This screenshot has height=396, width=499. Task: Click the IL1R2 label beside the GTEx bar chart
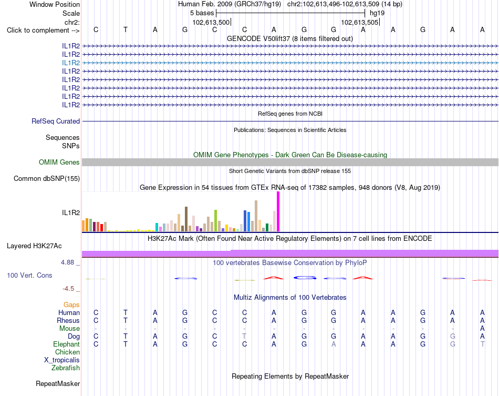pyautogui.click(x=71, y=212)
